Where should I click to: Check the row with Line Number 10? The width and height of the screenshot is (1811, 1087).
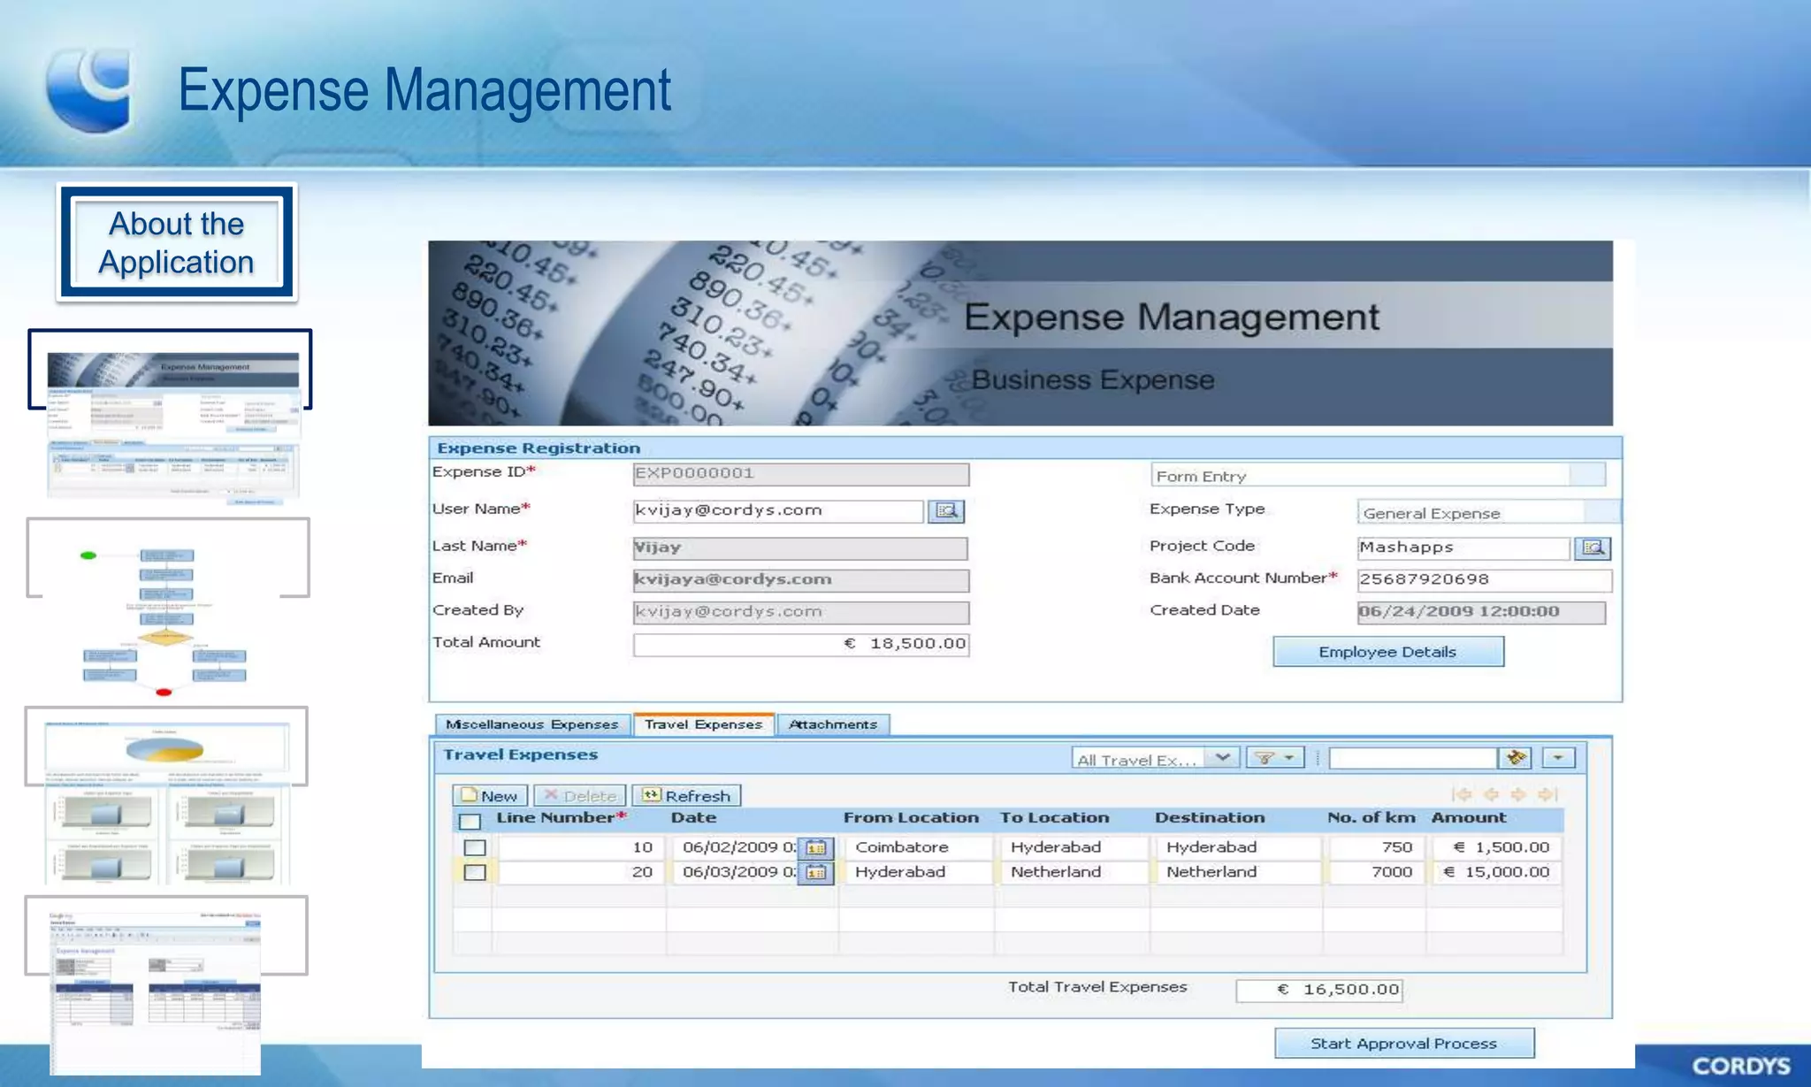tap(475, 847)
